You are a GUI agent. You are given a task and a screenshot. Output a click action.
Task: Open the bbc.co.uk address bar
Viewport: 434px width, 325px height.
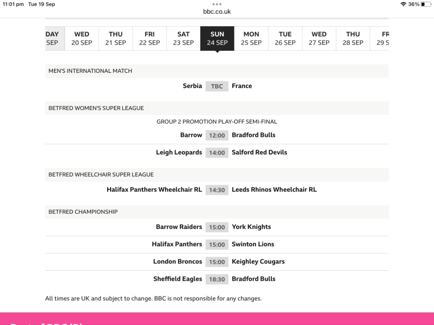click(217, 12)
